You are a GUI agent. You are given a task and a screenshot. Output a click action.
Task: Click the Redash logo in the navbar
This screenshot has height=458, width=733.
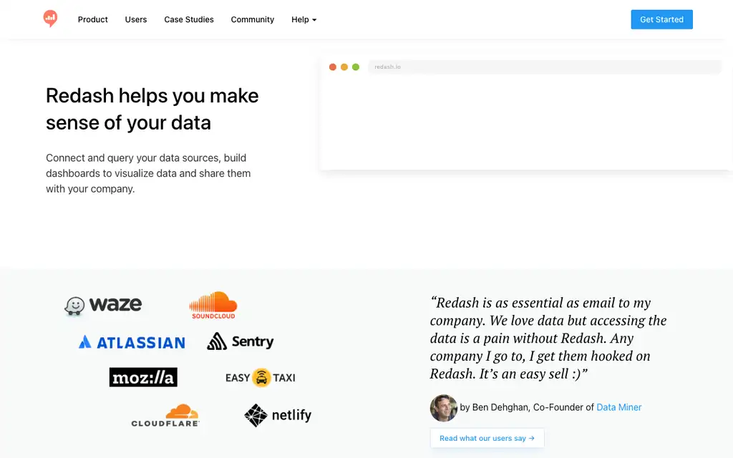[50, 19]
